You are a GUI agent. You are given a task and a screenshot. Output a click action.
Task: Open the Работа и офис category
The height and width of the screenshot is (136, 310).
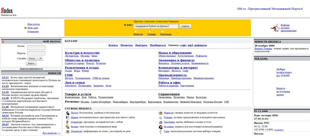click(x=170, y=83)
